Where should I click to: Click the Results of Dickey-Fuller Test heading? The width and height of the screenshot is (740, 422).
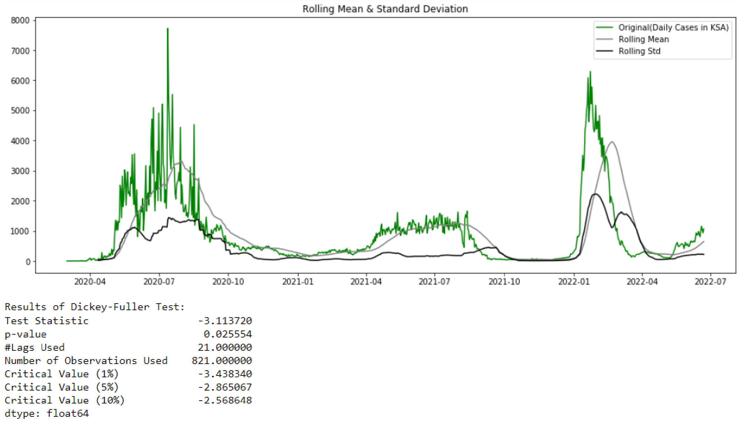coord(94,307)
